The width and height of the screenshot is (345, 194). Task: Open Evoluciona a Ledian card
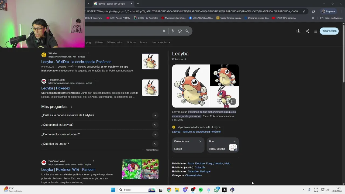pos(188,145)
